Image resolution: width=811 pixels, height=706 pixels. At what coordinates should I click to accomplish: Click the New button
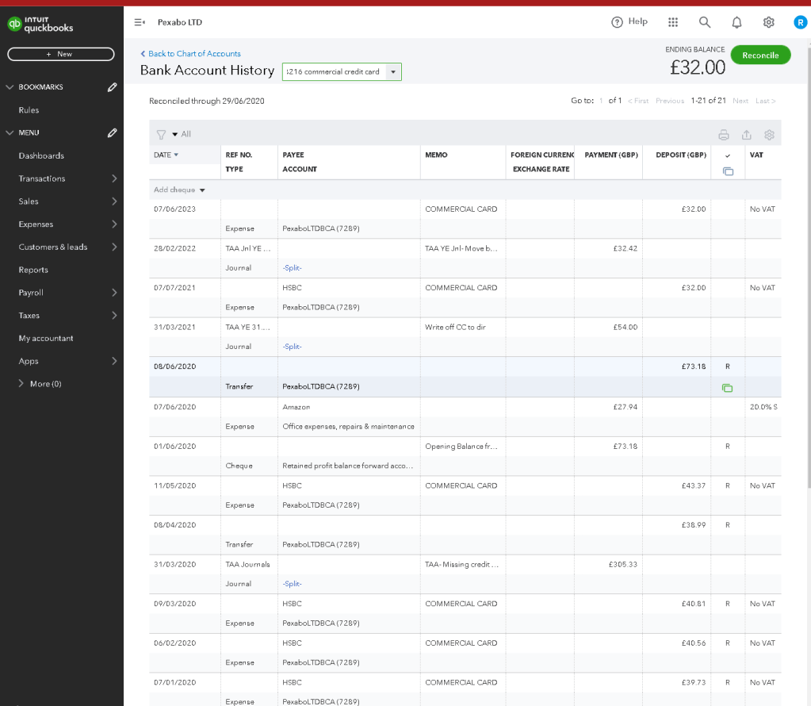click(x=61, y=54)
